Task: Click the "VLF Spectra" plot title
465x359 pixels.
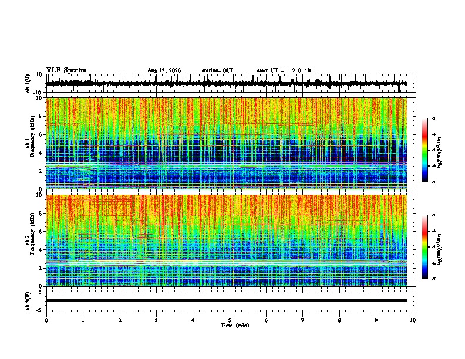Action: pos(66,70)
